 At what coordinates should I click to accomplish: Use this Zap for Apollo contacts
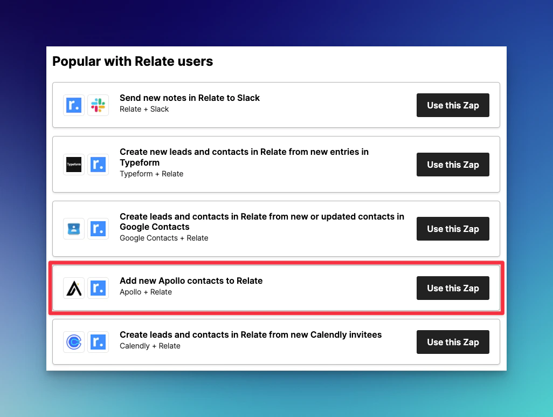click(453, 288)
